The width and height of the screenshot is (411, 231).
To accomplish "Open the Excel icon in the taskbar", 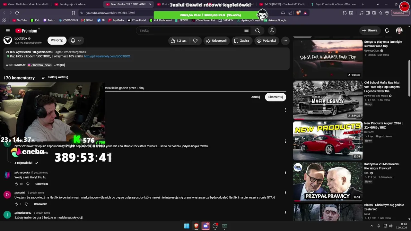I will point(224,226).
